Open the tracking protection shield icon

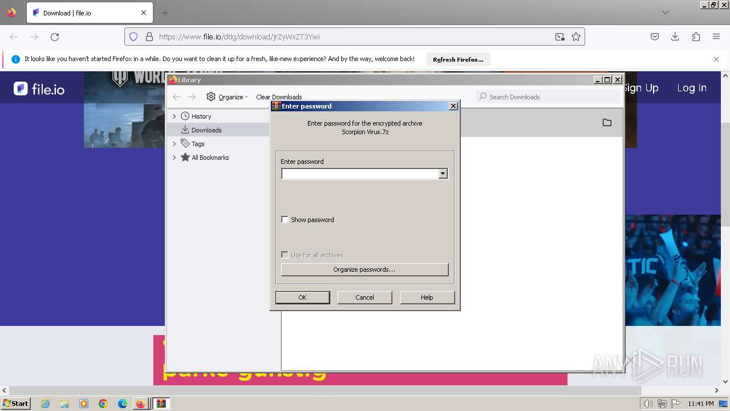pos(133,37)
